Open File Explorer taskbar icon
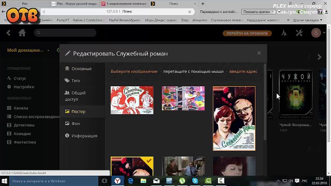The height and width of the screenshot is (186, 331). coord(143,181)
